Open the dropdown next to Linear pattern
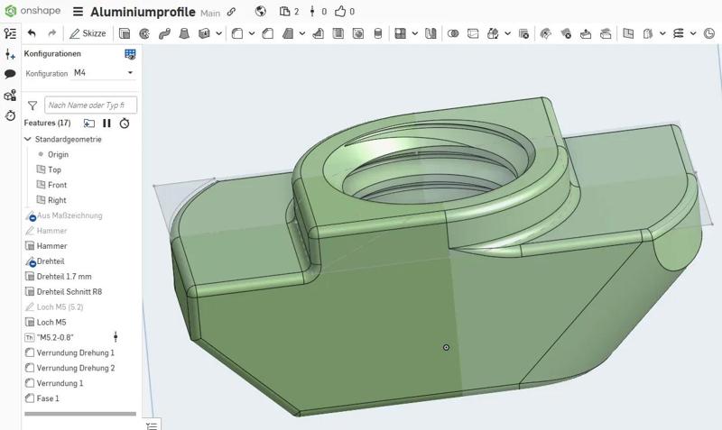 point(415,33)
